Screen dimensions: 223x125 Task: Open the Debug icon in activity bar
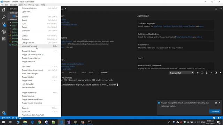tap(4, 32)
